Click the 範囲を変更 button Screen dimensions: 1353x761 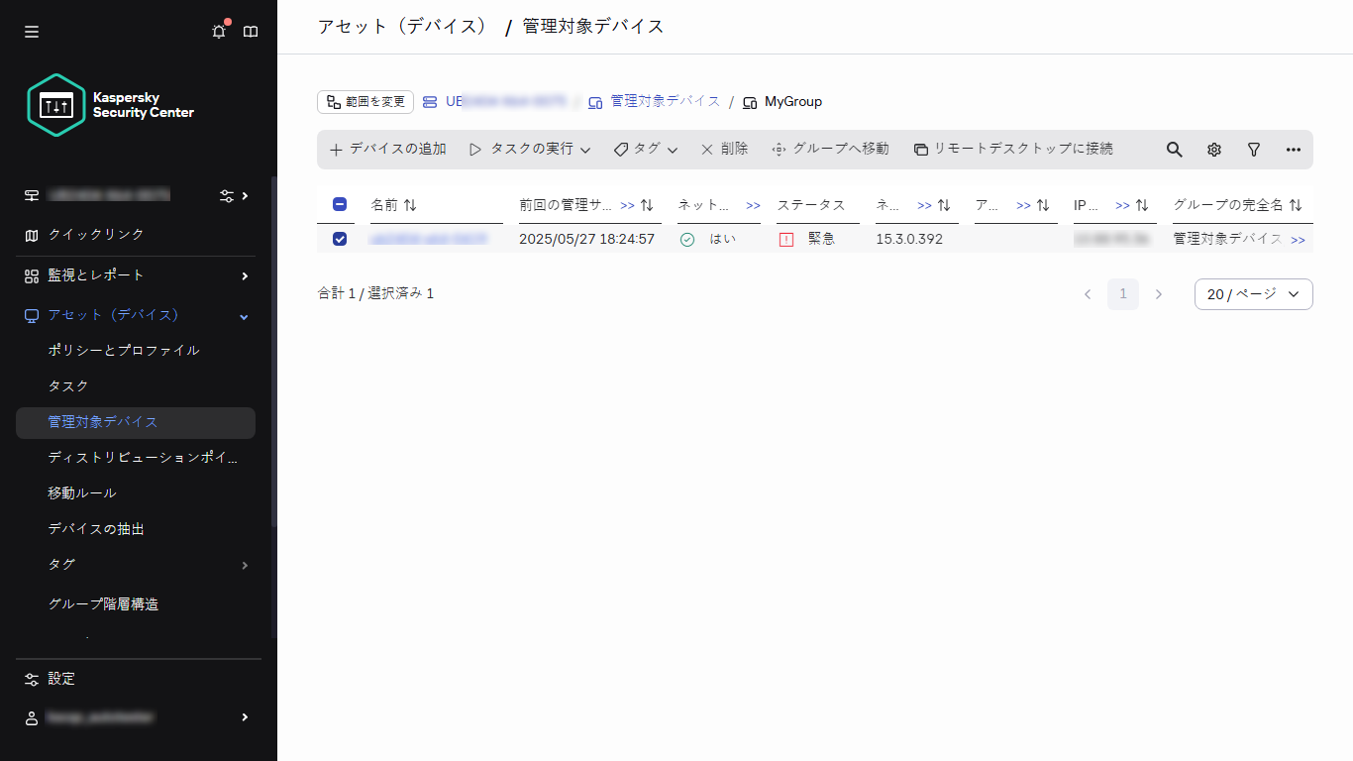tap(364, 101)
